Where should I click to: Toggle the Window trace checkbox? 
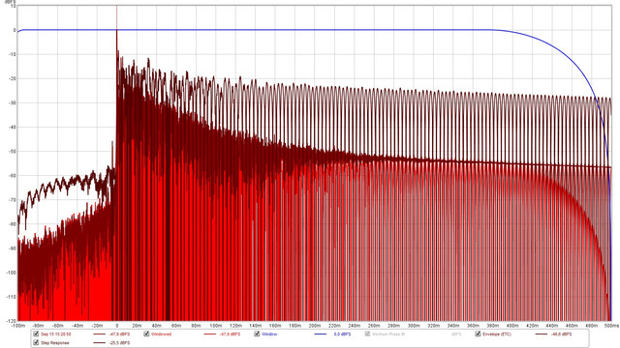click(257, 334)
